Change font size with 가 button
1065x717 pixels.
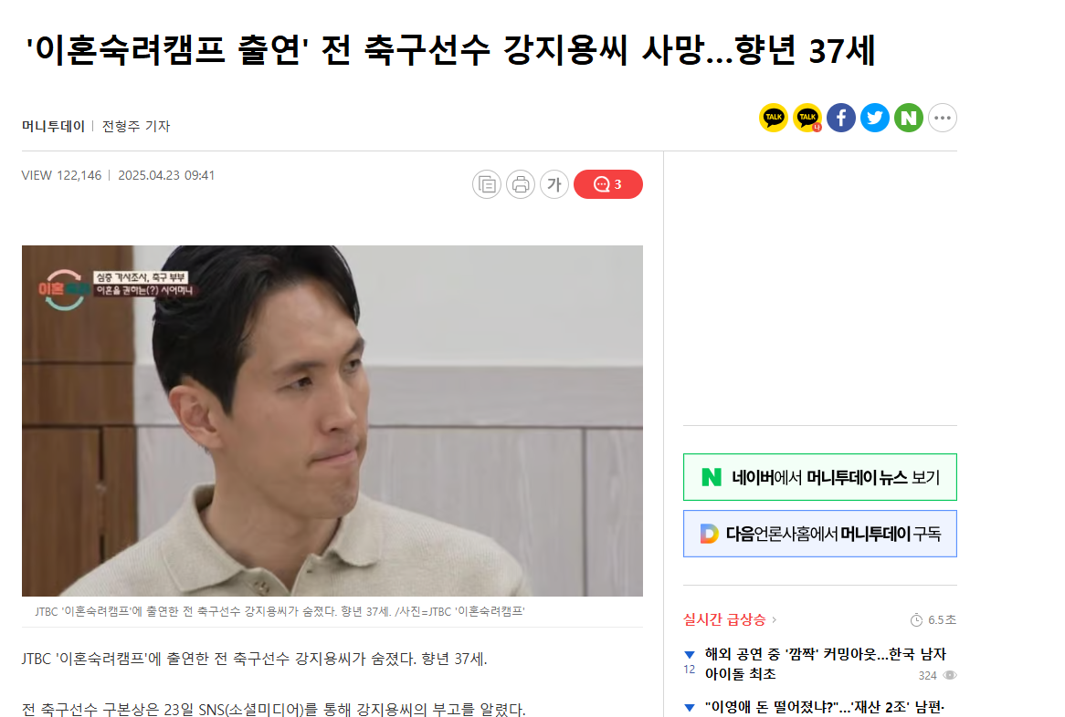tap(554, 184)
